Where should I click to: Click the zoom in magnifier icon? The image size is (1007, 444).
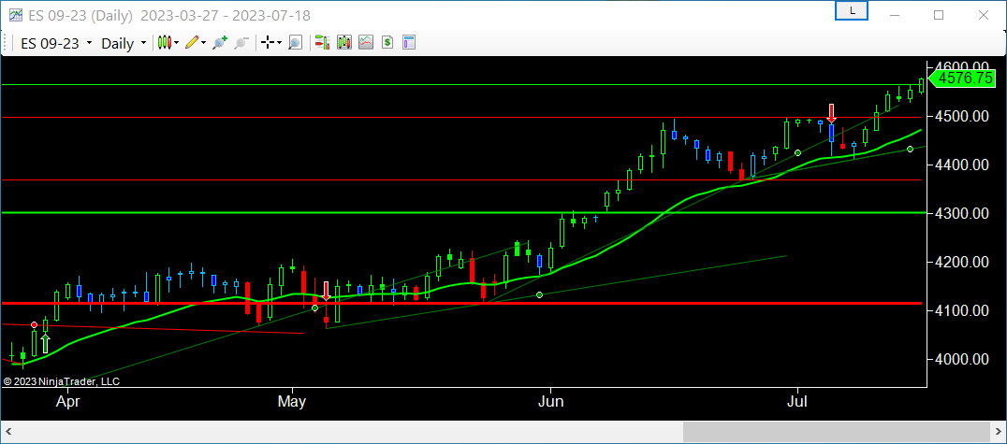(220, 43)
